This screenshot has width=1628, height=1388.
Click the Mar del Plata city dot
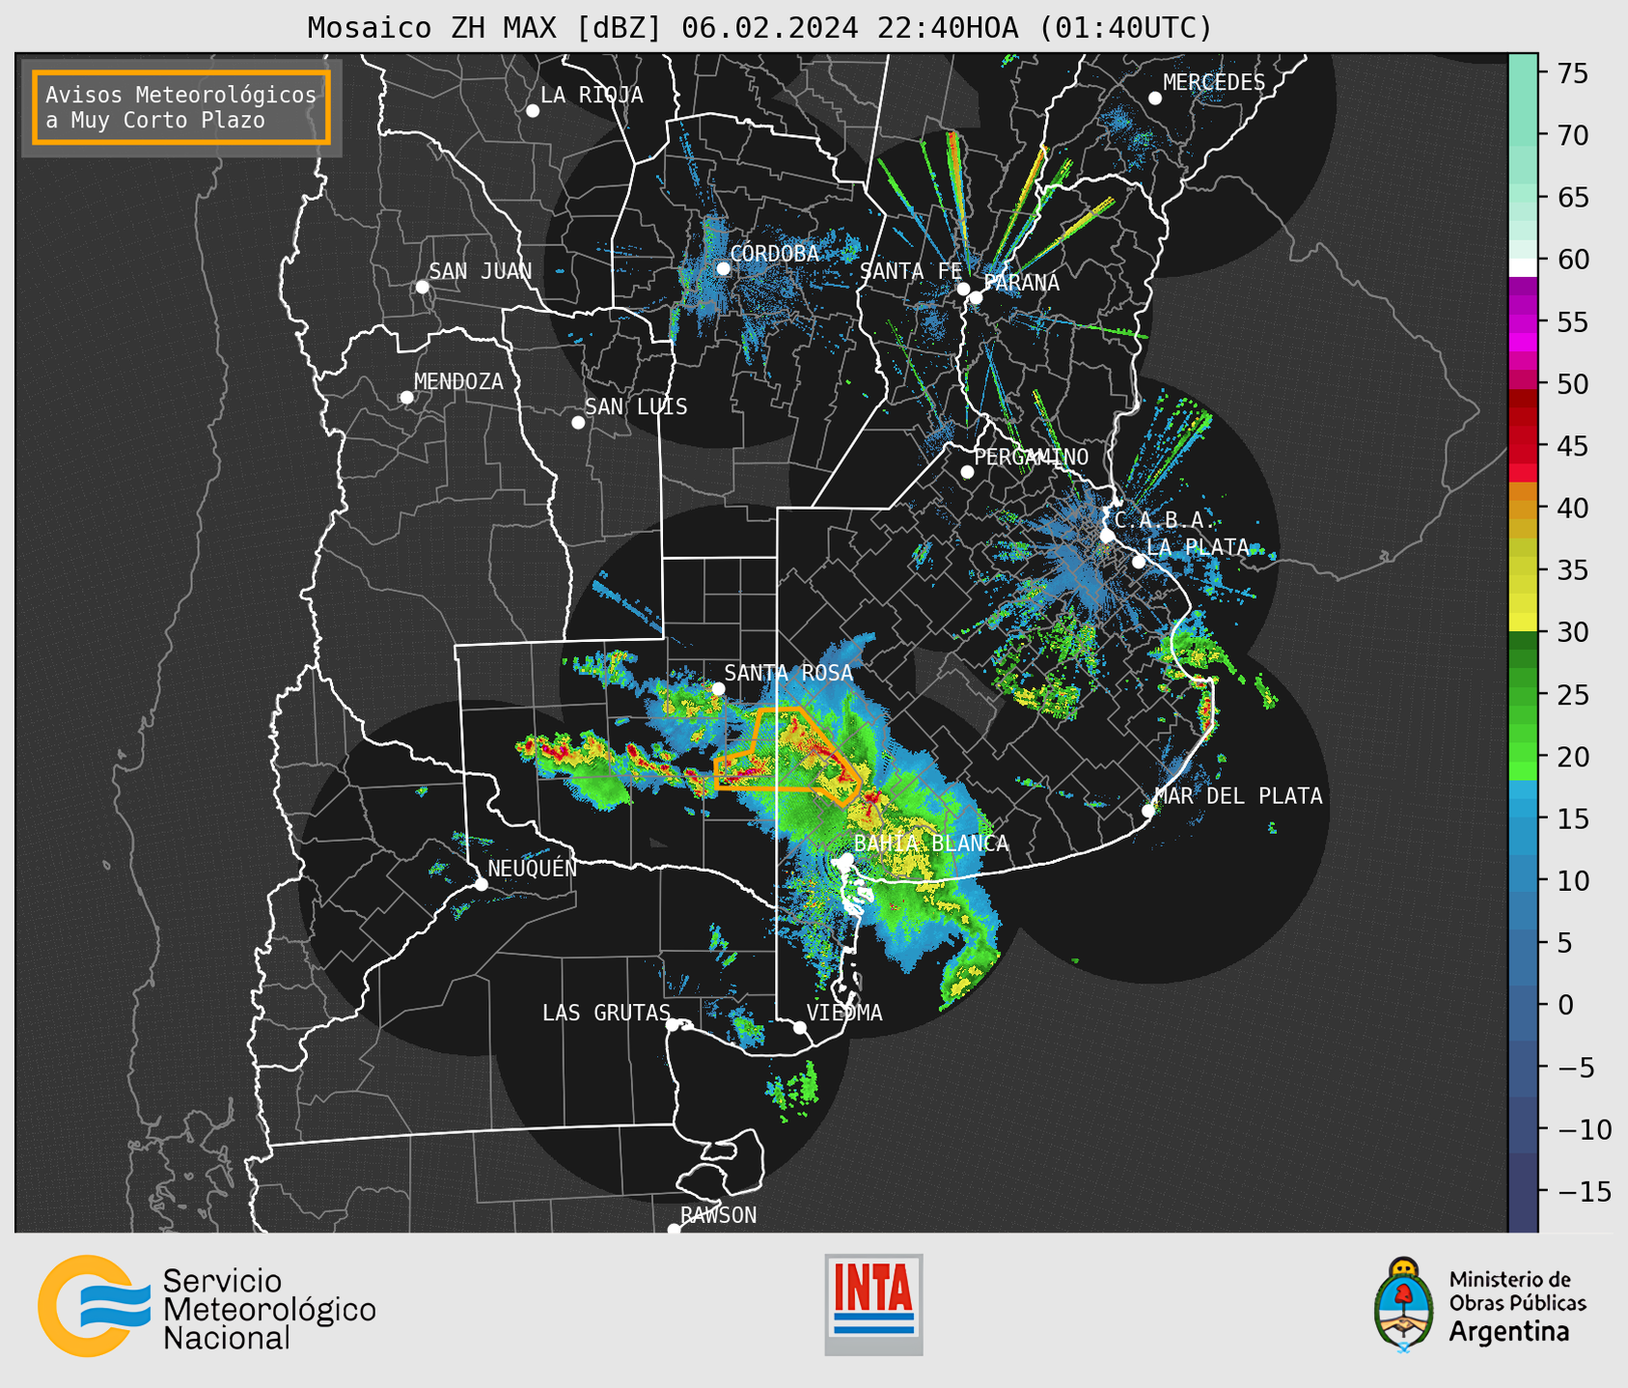[1148, 811]
